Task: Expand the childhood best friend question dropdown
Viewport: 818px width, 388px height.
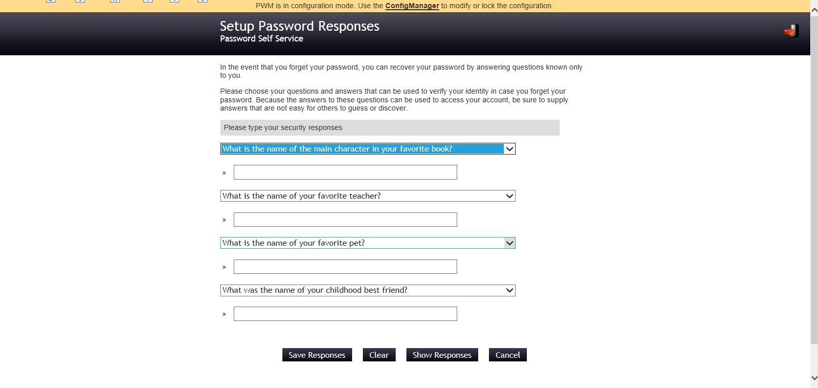Action: coord(367,290)
